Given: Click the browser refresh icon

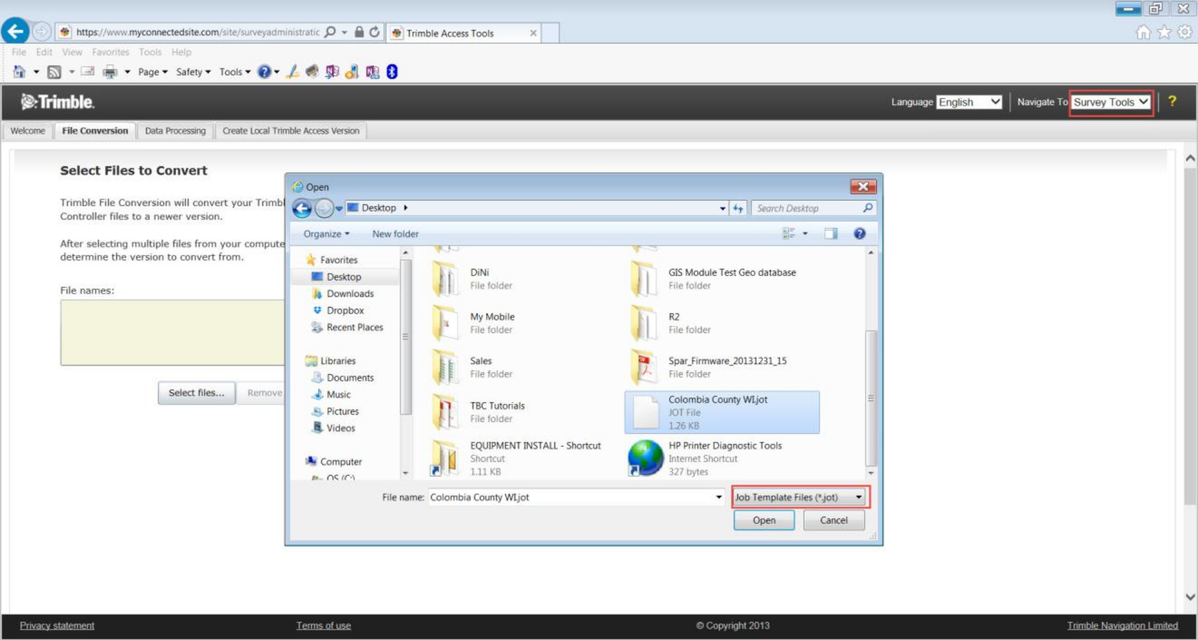Looking at the screenshot, I should [x=375, y=32].
